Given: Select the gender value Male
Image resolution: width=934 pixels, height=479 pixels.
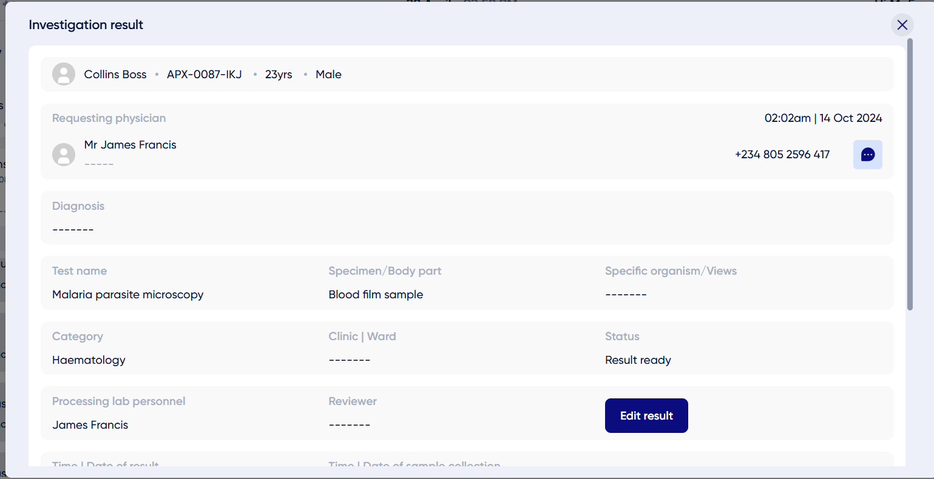Looking at the screenshot, I should (328, 75).
